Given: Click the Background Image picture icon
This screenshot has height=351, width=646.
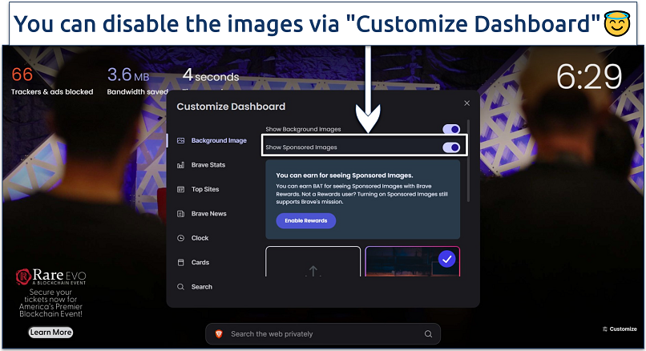Looking at the screenshot, I should tap(181, 141).
